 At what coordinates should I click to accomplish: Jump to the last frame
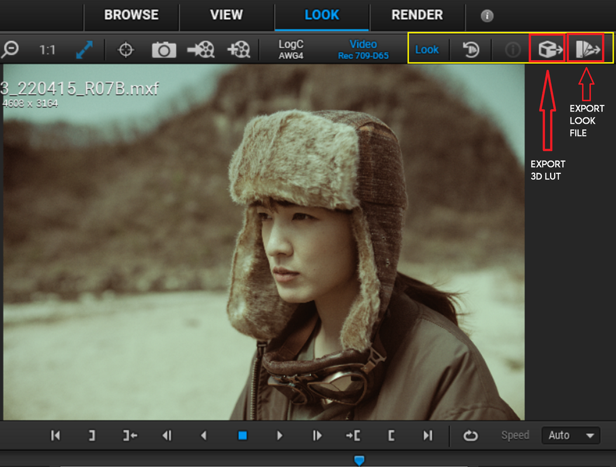tap(427, 435)
